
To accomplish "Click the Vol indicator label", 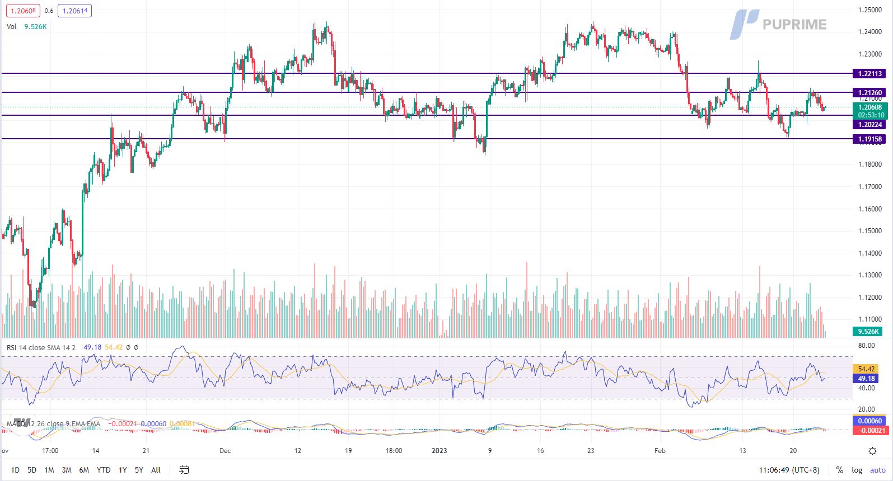I will [x=12, y=26].
